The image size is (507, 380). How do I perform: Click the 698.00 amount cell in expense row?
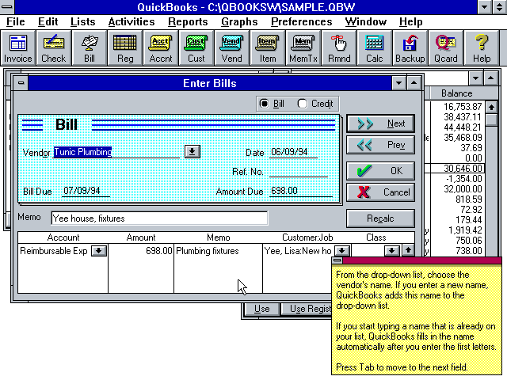[x=141, y=251]
